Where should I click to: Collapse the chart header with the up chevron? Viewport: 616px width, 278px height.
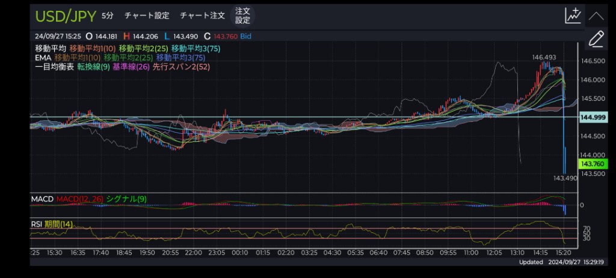(596, 16)
